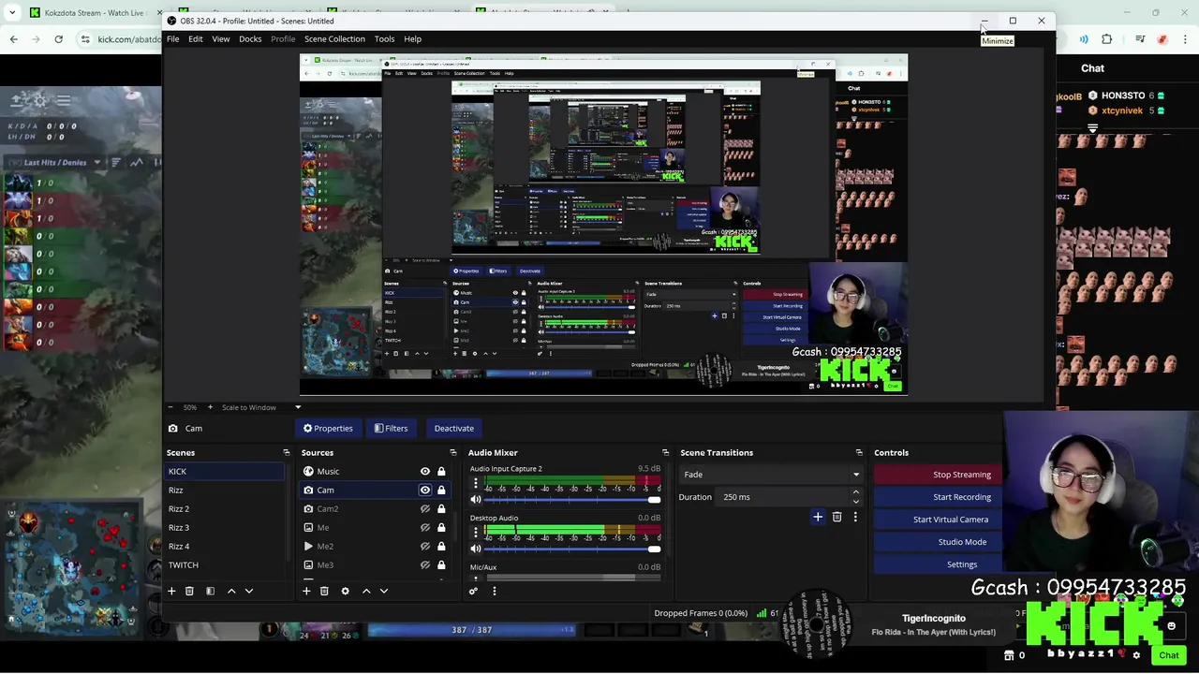Show the Cam2 source via eye icon

click(425, 509)
